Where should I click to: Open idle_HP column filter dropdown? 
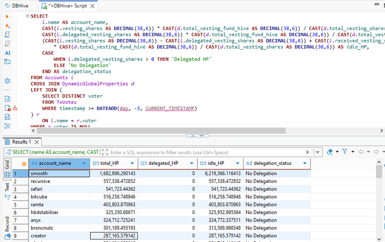point(238,163)
